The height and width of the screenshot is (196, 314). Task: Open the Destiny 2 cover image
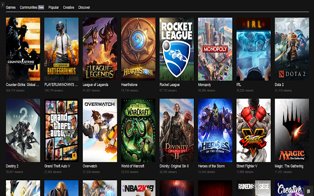pos(23,130)
